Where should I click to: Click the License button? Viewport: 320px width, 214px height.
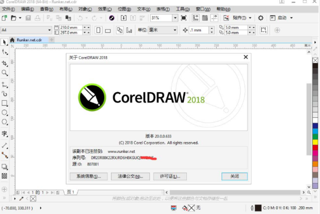tap(170, 176)
